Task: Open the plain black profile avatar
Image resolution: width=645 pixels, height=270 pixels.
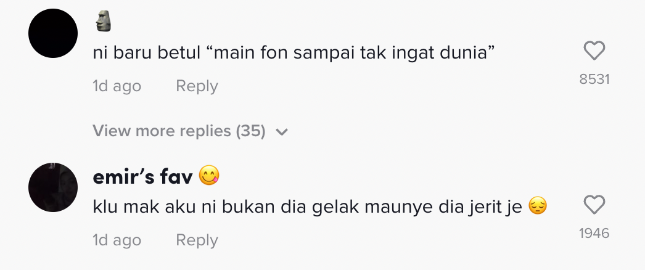Action: (53, 33)
